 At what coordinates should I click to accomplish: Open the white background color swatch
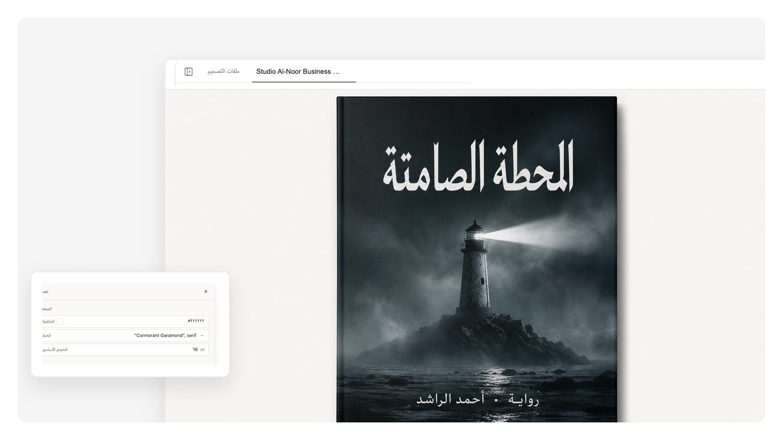point(60,322)
